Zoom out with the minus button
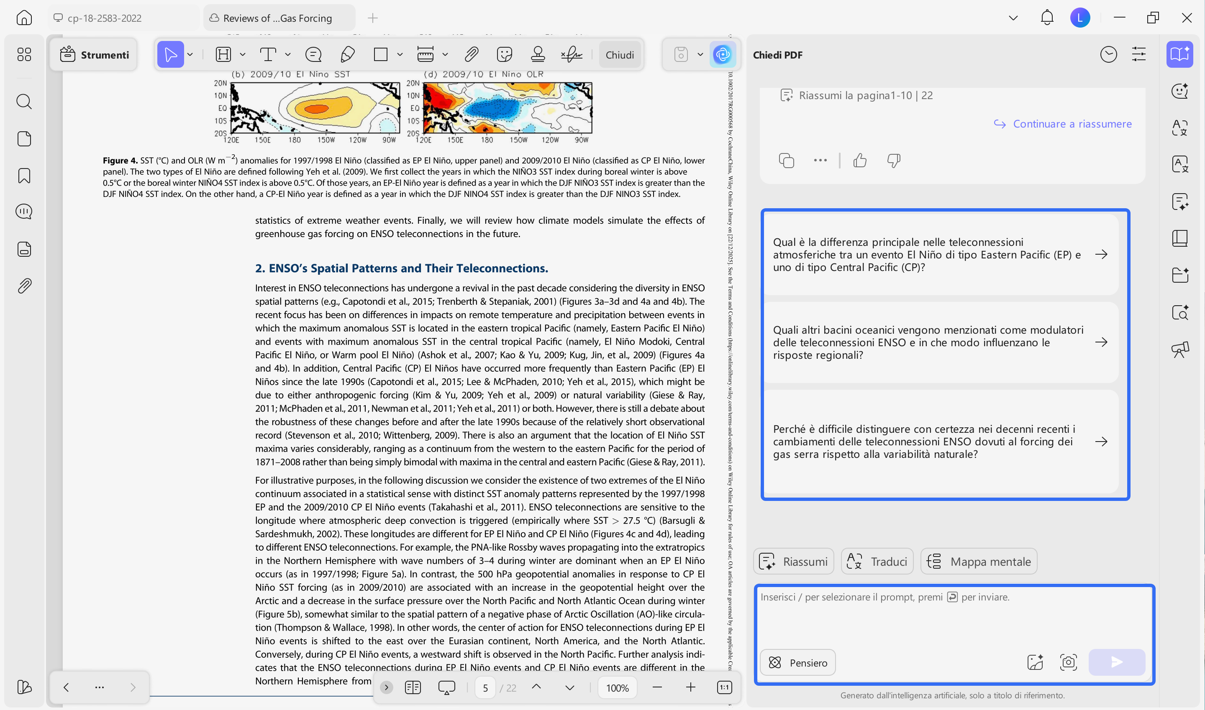The image size is (1205, 710). click(x=657, y=688)
